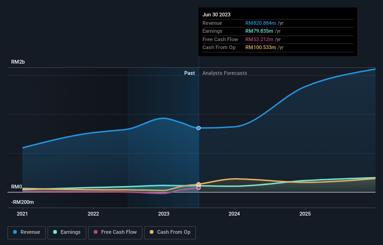Viewport: 383px width, 245px height.
Task: Click the Jun 30 2023 tooltip date
Action: tap(216, 14)
